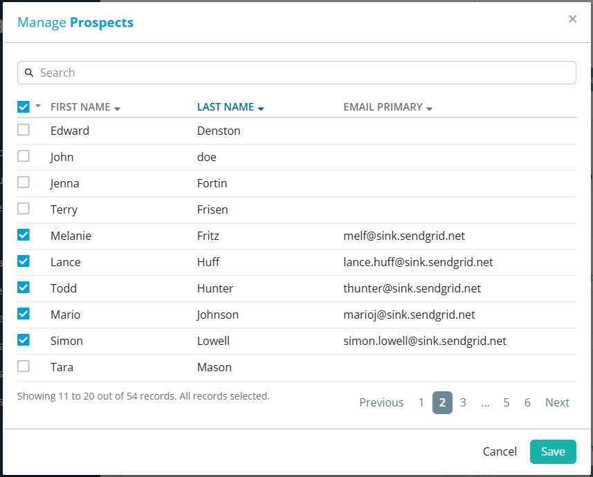The height and width of the screenshot is (477, 593).
Task: Sort by Email Primary column arrow
Action: point(430,109)
